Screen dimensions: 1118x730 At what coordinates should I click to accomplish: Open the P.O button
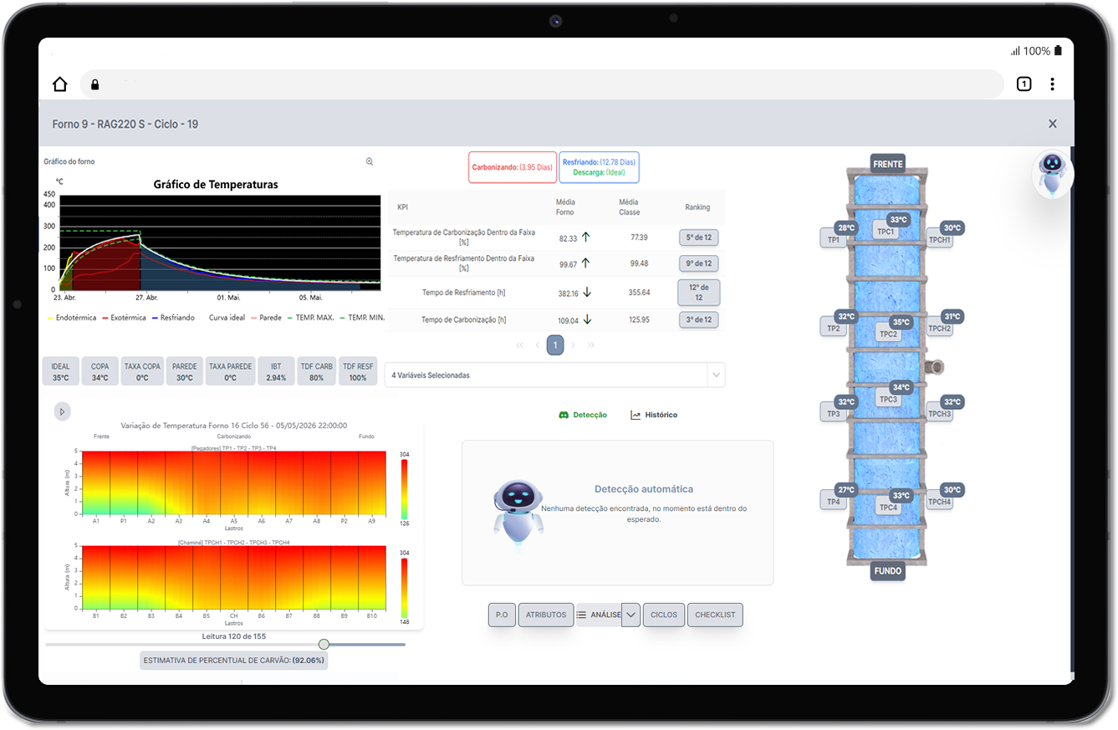pyautogui.click(x=502, y=615)
